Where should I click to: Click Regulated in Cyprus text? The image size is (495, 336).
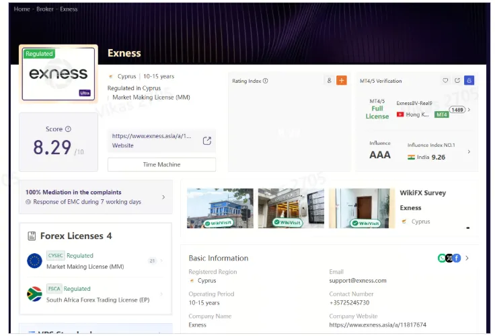pos(134,88)
